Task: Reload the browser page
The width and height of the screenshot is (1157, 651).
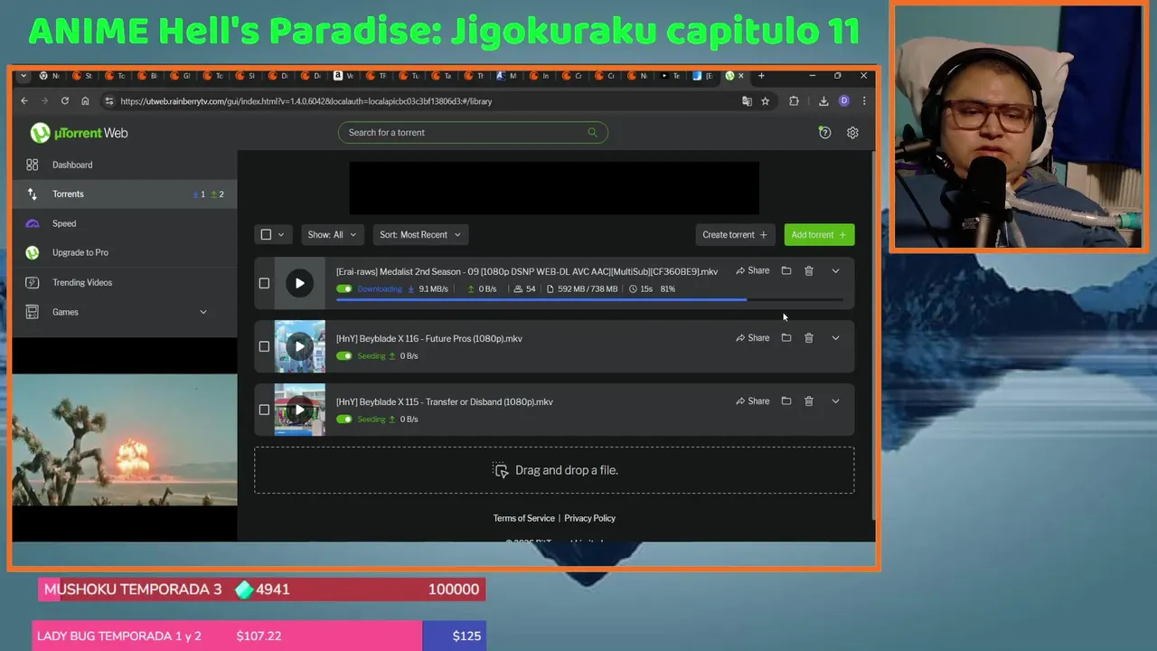Action: click(65, 101)
